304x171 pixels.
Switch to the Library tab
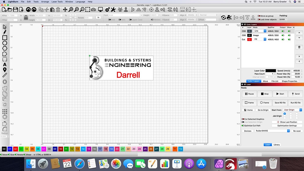tap(277, 145)
